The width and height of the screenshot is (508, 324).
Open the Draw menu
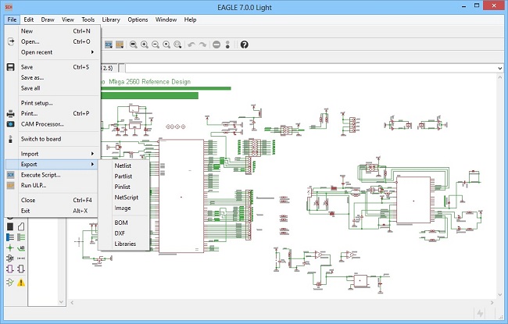(x=48, y=20)
